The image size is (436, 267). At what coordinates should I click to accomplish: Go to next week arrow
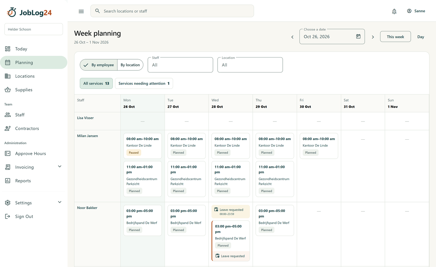[373, 37]
